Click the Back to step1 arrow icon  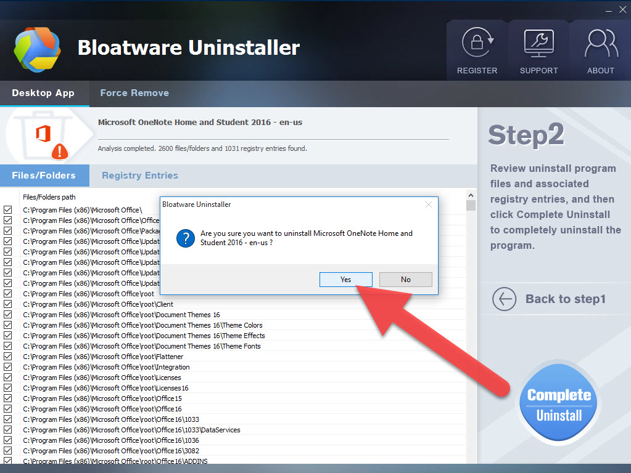[x=504, y=299]
